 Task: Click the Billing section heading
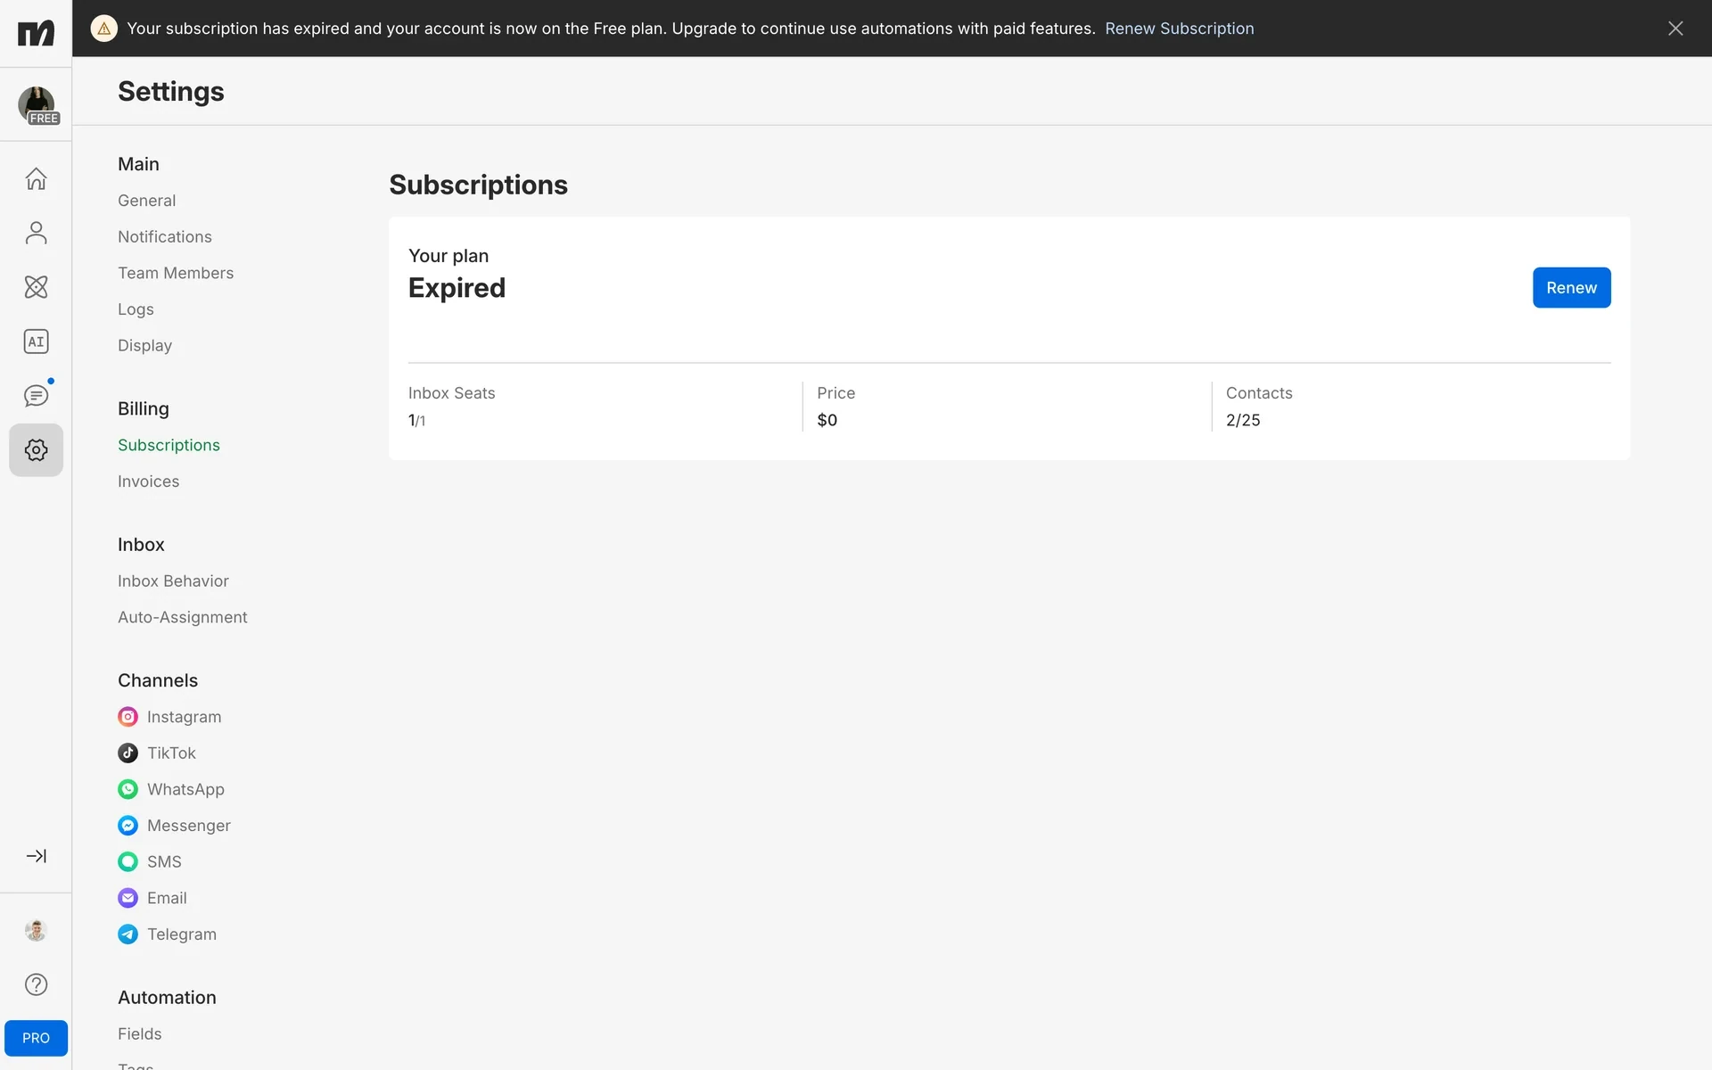pyautogui.click(x=144, y=409)
